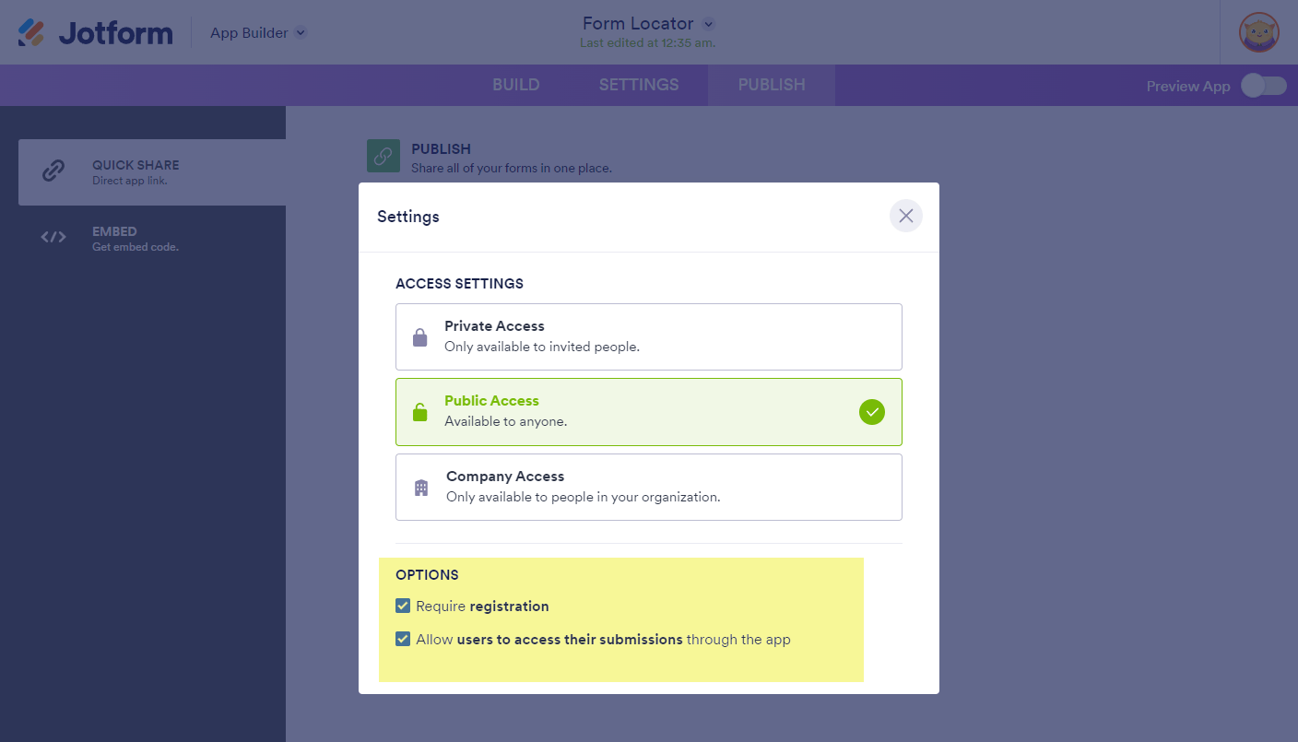Uncheck the Require registration checkbox
Viewport: 1298px width, 742px height.
(x=403, y=607)
